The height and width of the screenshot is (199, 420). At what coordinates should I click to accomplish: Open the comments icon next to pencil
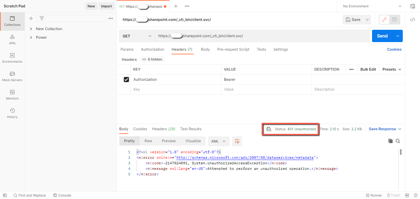click(x=394, y=20)
